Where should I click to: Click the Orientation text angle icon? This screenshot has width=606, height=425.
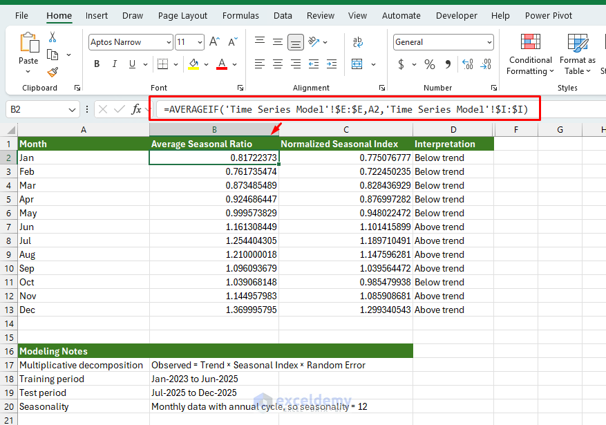pos(314,41)
